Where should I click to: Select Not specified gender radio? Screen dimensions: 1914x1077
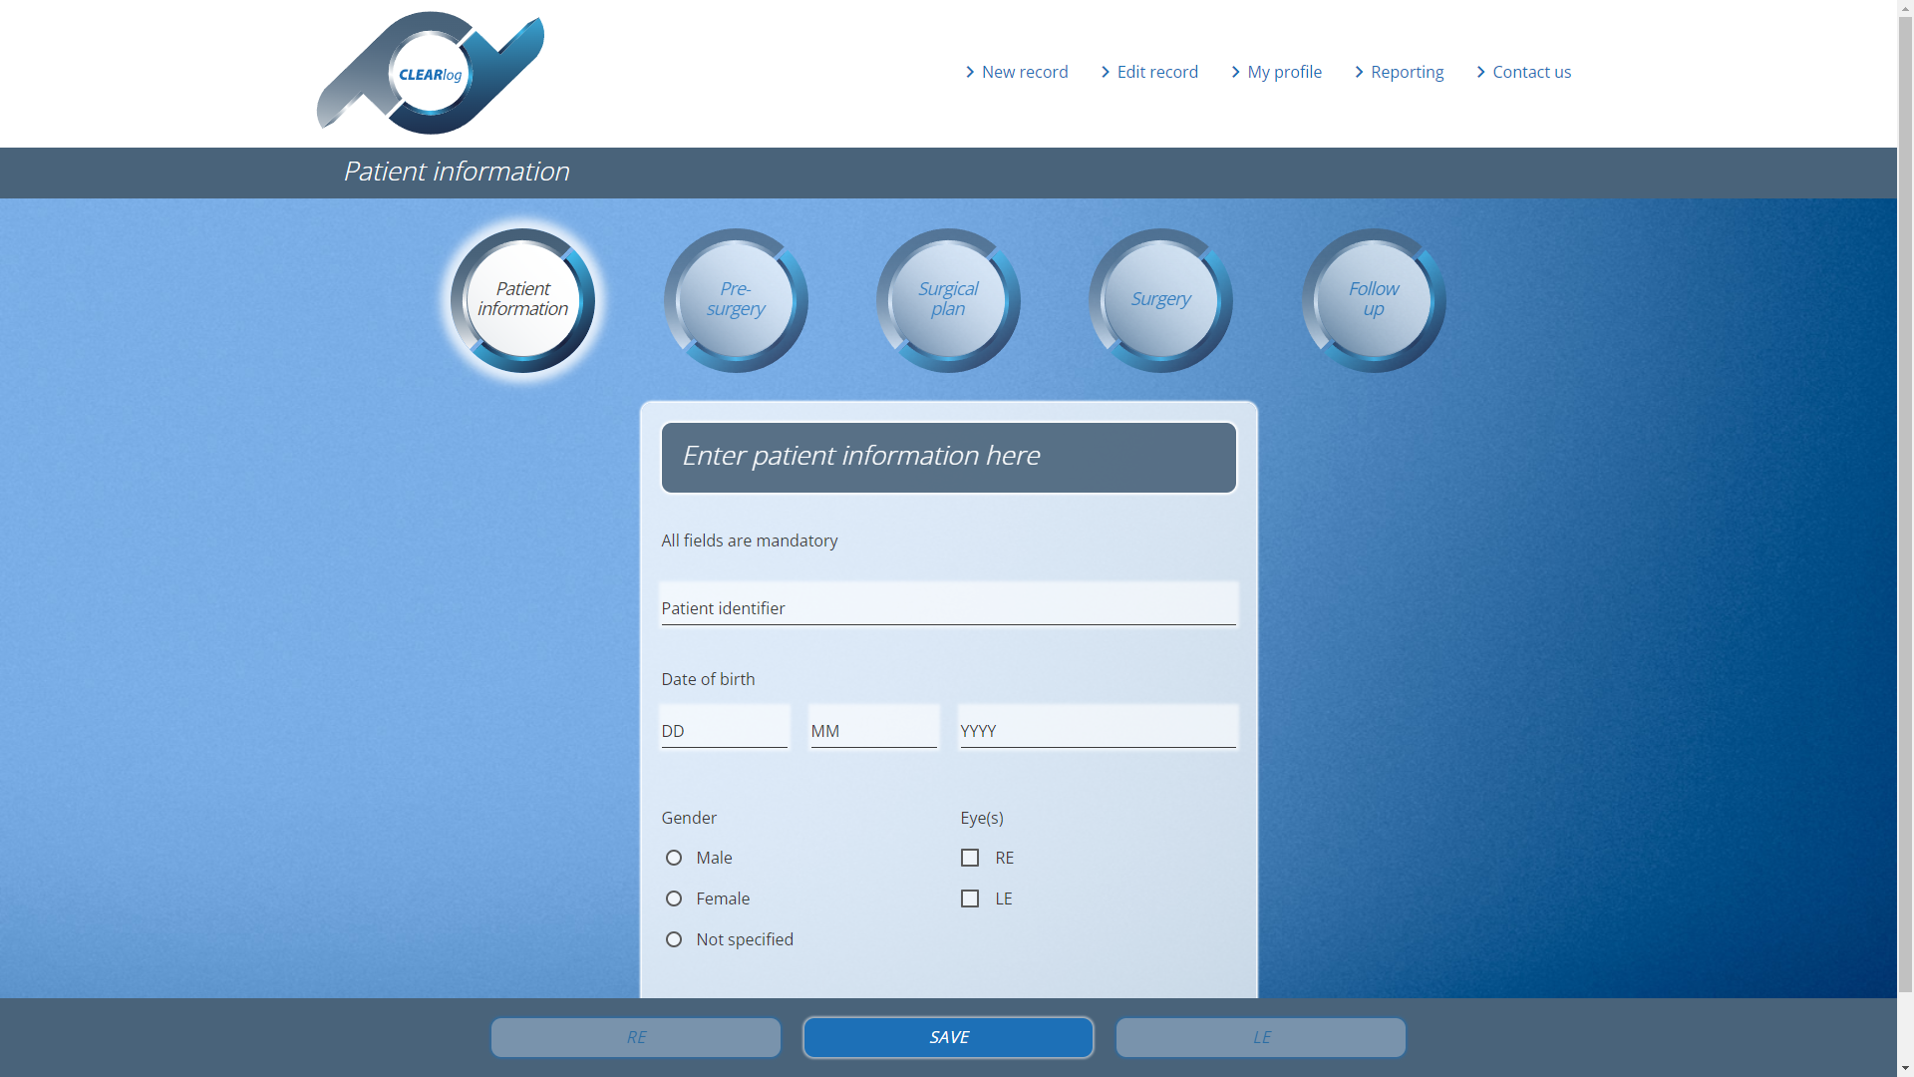pyautogui.click(x=674, y=939)
